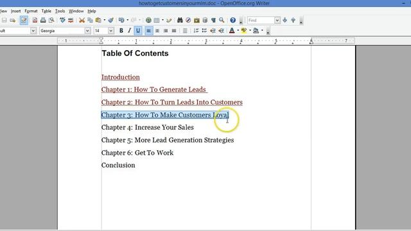Open Find & Replace binoculars
Viewport: 411px width, 231px height.
180,20
